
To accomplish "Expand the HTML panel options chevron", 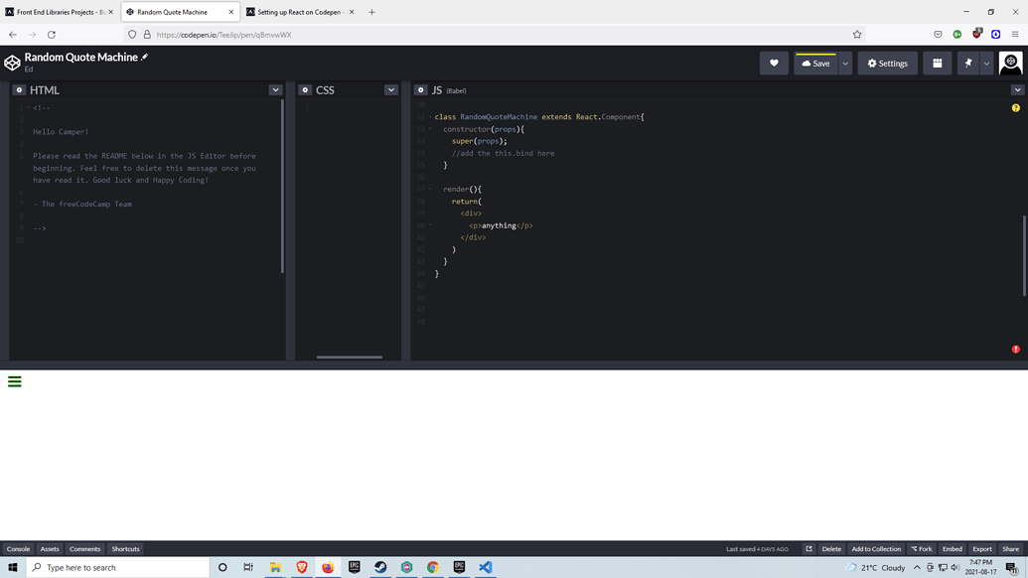I will point(275,89).
